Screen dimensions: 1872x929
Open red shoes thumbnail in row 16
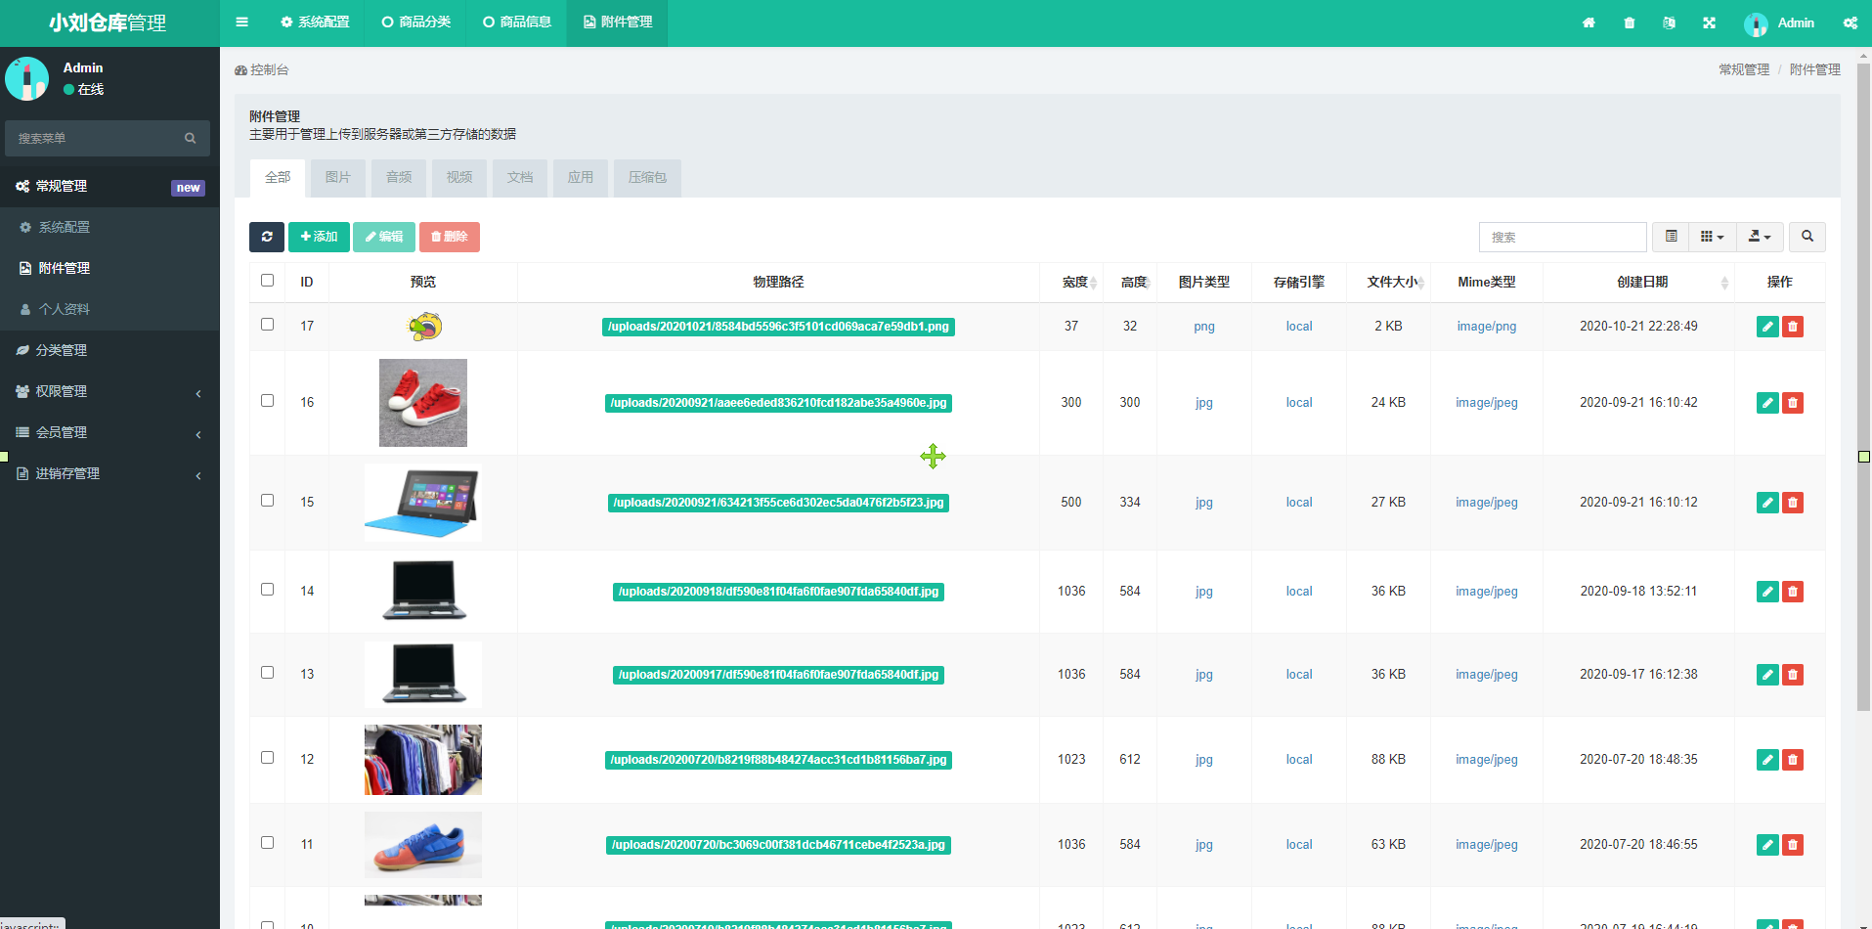(423, 403)
